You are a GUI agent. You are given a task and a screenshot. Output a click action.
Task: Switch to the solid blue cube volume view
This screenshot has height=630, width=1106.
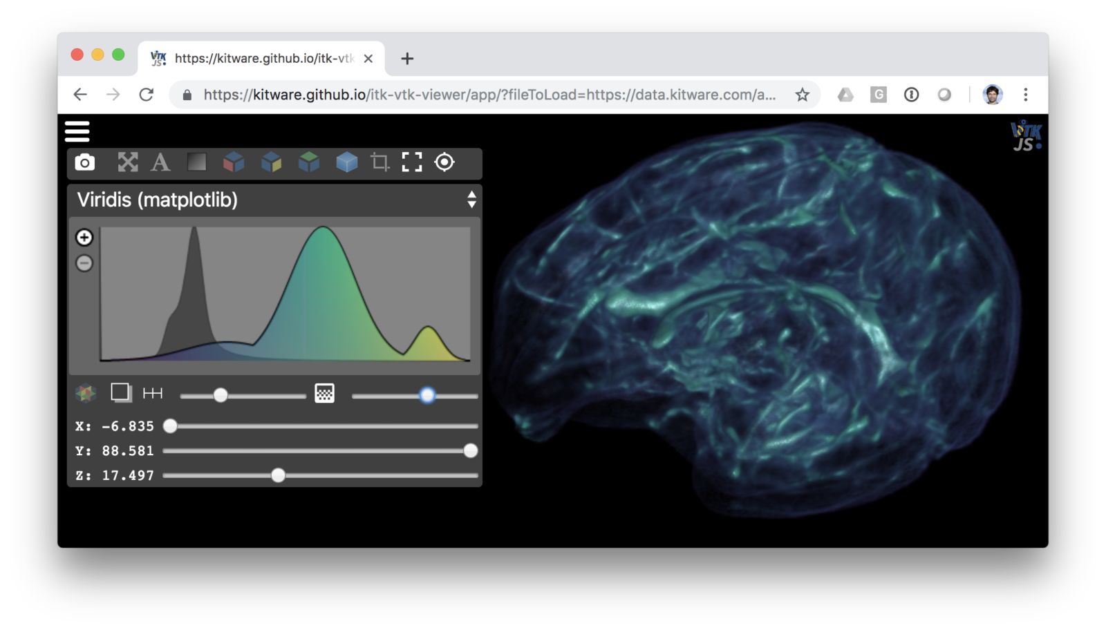click(347, 162)
